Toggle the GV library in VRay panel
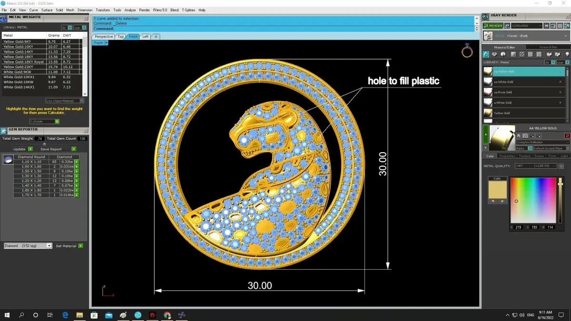 (x=550, y=62)
